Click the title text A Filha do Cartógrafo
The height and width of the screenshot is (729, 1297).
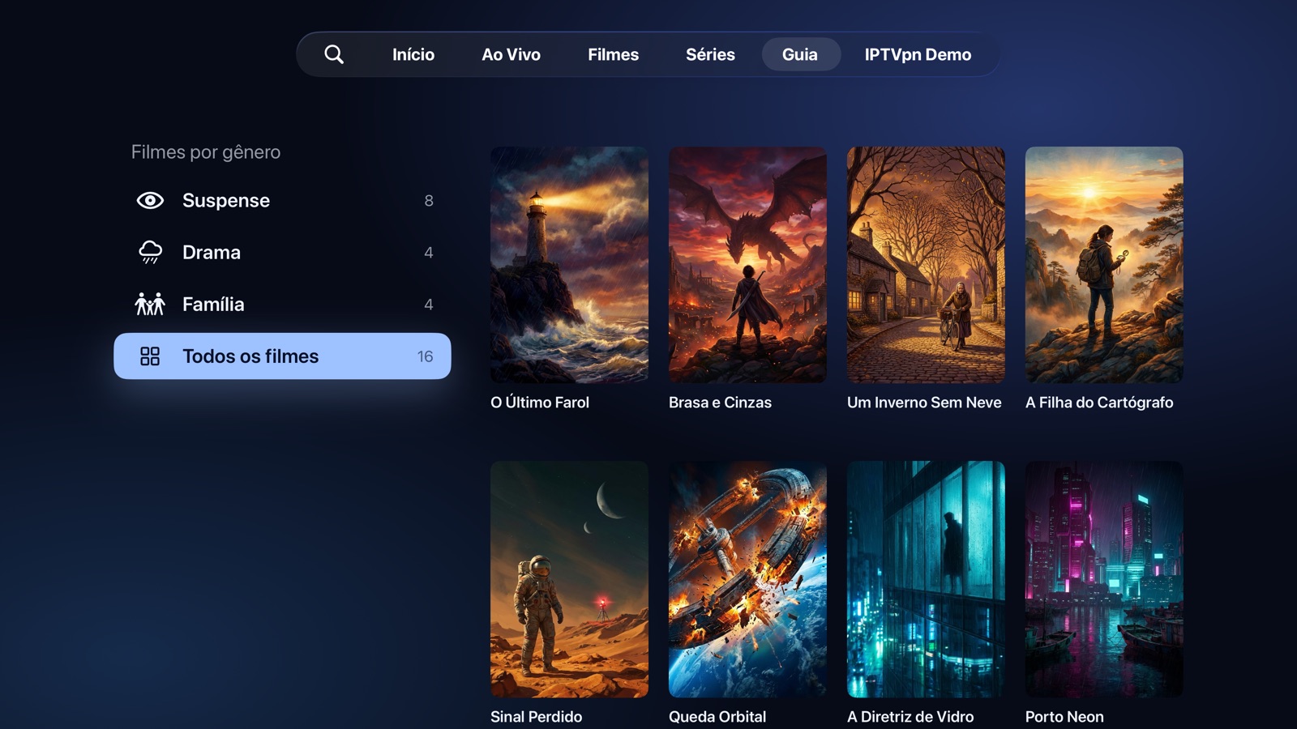point(1099,403)
